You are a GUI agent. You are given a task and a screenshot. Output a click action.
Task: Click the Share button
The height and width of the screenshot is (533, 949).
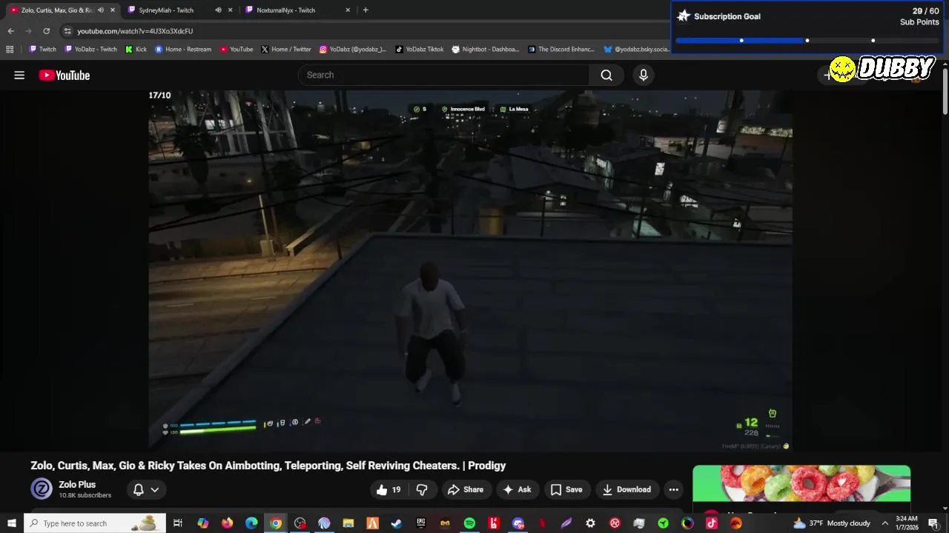pyautogui.click(x=466, y=489)
